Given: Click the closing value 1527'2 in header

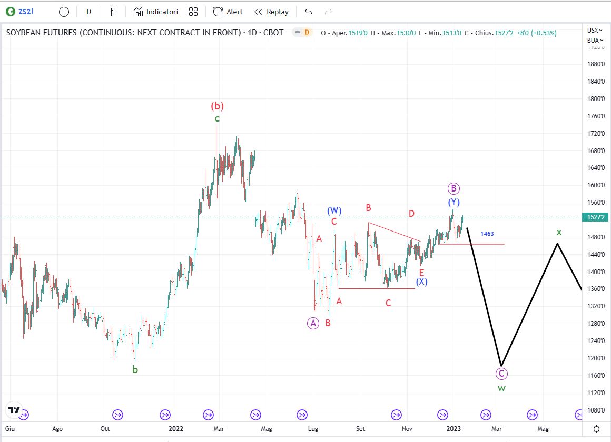Looking at the screenshot, I should [x=504, y=33].
